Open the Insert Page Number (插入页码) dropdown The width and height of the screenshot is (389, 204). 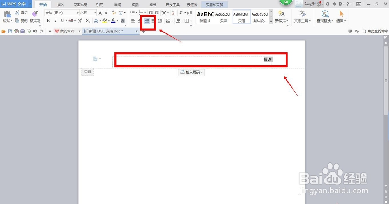point(191,72)
